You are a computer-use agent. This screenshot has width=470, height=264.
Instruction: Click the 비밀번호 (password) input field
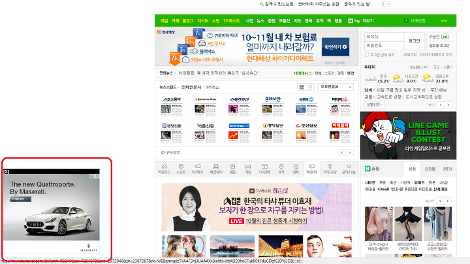coord(384,45)
